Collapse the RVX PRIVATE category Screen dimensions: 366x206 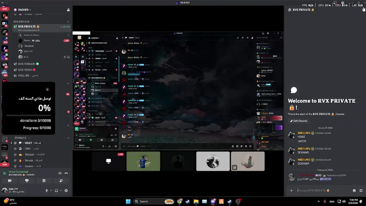(x=23, y=21)
